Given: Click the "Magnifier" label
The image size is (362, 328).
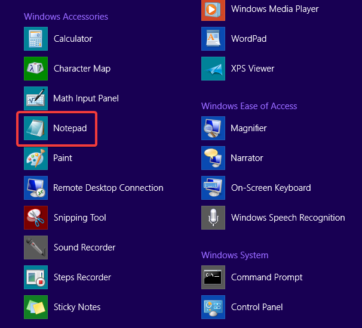Looking at the screenshot, I should click(x=249, y=128).
